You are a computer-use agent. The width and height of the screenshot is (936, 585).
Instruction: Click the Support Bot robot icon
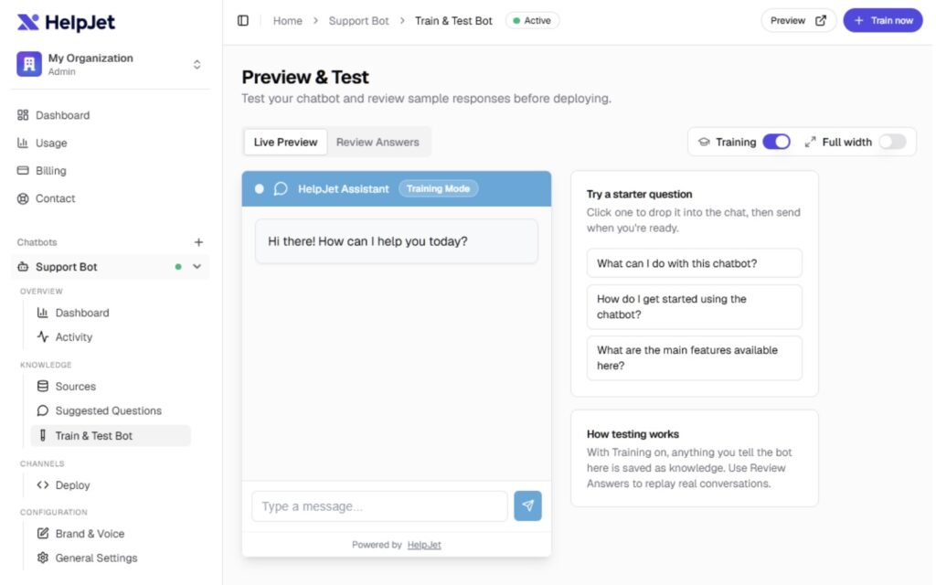23,267
